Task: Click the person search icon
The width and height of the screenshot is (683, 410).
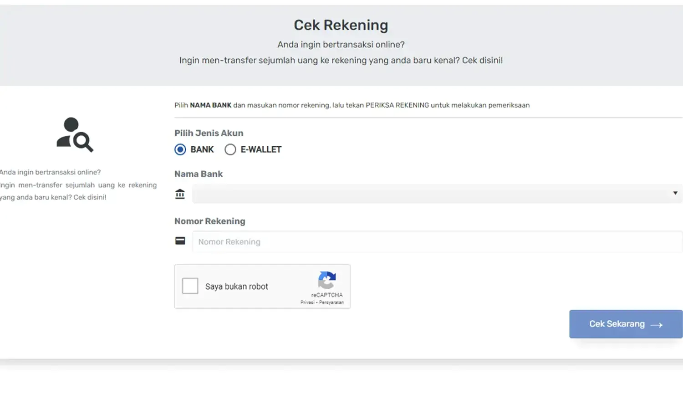Action: click(75, 135)
